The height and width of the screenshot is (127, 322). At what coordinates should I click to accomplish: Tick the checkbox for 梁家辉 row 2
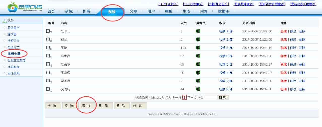click(x=48, y=81)
